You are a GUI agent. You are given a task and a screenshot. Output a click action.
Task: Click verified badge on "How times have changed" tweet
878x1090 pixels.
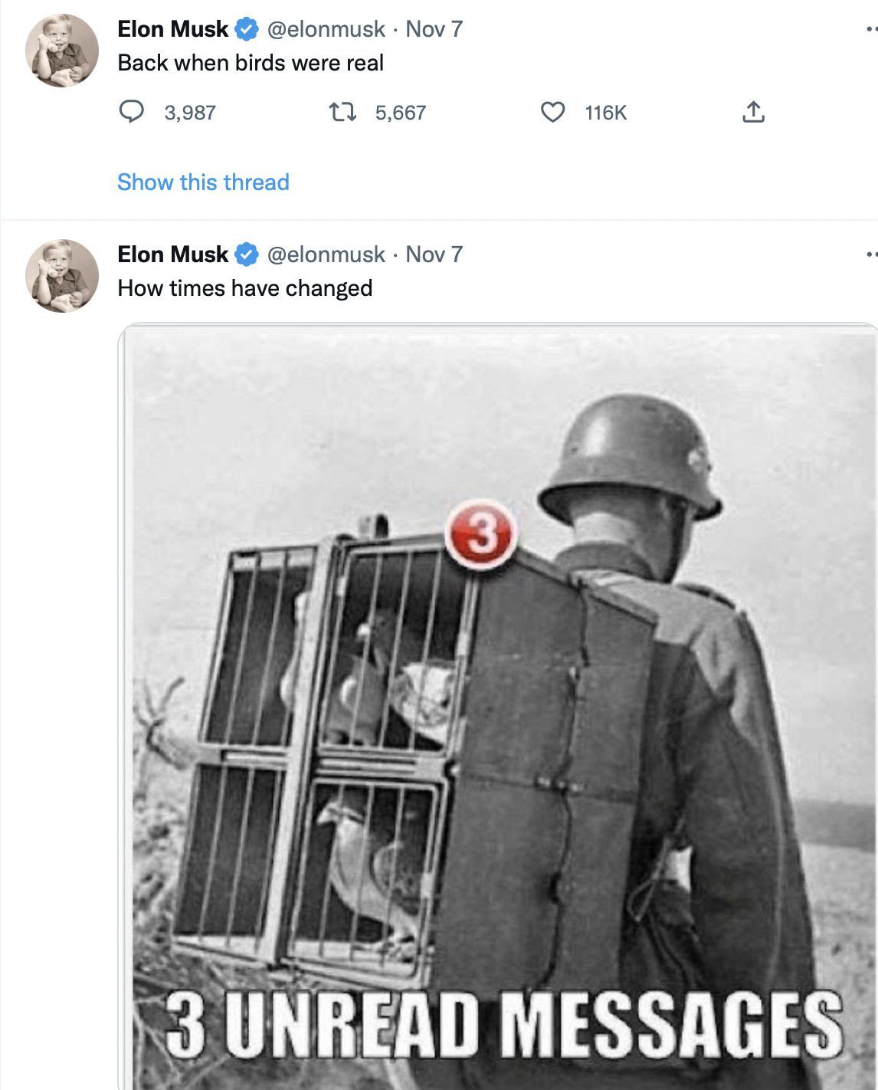(246, 254)
